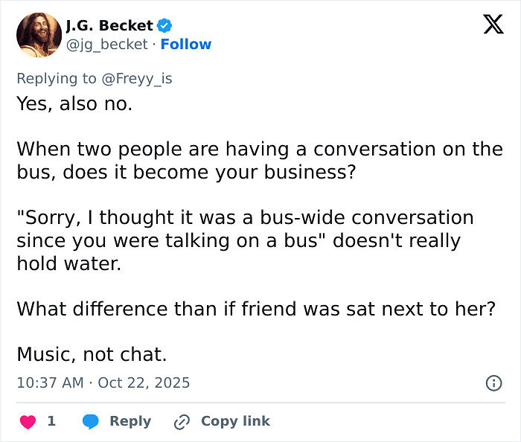Like the tweet with the heart icon
521x442 pixels.
click(28, 421)
